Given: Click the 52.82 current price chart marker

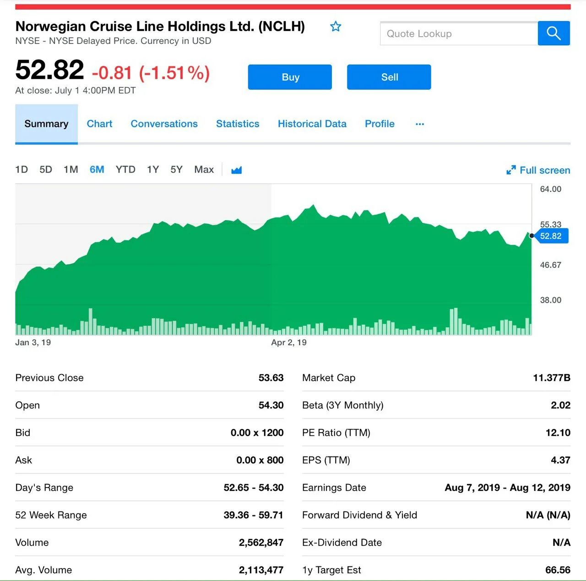Looking at the screenshot, I should click(x=551, y=236).
